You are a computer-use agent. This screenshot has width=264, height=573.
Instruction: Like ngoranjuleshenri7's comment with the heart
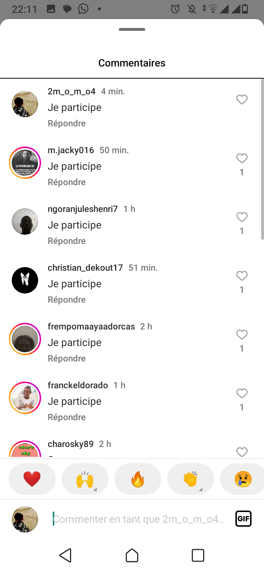(x=242, y=217)
